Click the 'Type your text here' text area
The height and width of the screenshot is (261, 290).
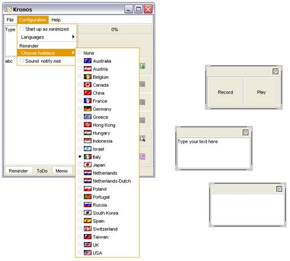tap(214, 153)
